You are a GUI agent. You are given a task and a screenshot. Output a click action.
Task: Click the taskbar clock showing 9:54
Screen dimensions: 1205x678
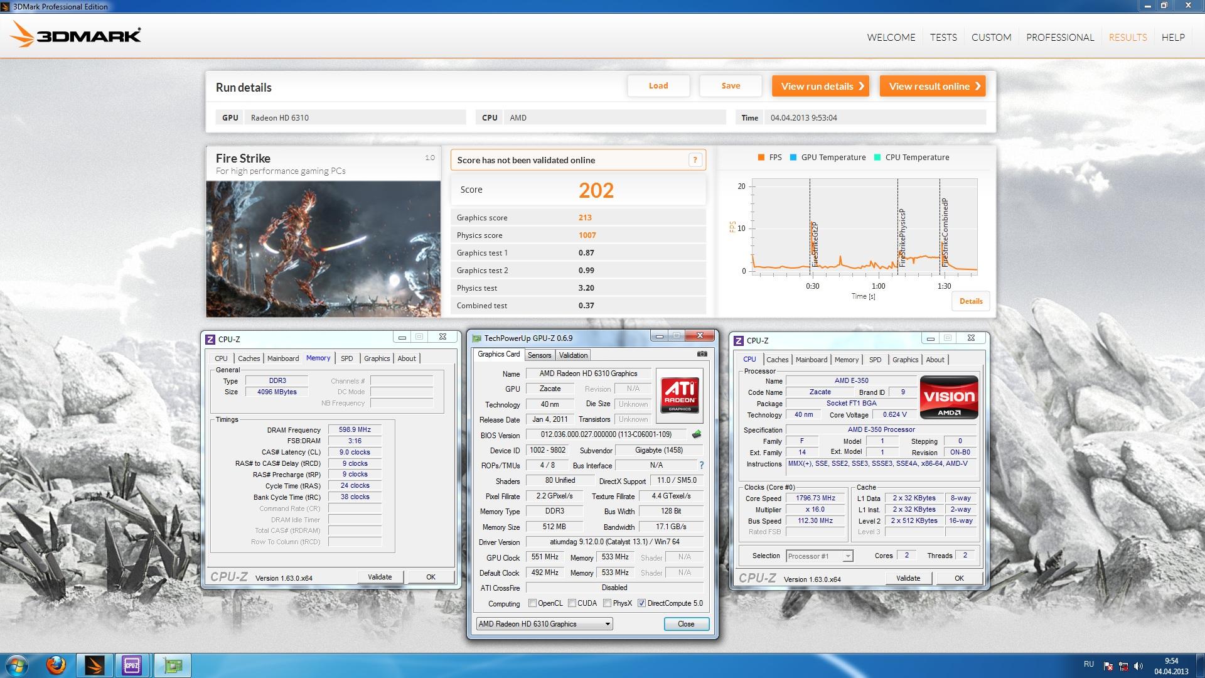[1171, 661]
